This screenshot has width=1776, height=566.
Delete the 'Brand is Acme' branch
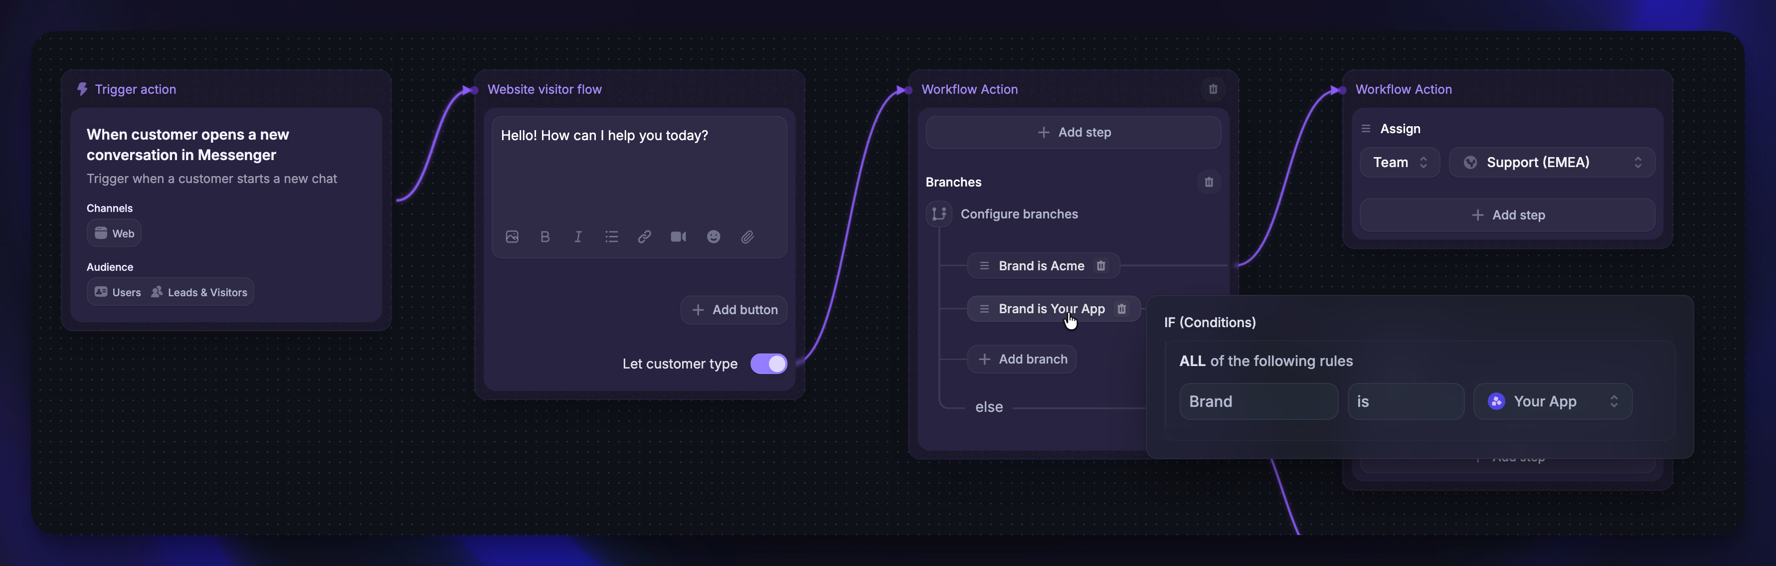click(x=1101, y=265)
